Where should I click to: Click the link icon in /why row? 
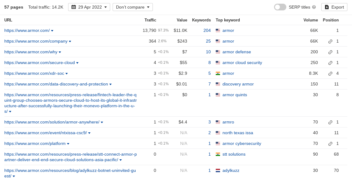pyautogui.click(x=330, y=52)
